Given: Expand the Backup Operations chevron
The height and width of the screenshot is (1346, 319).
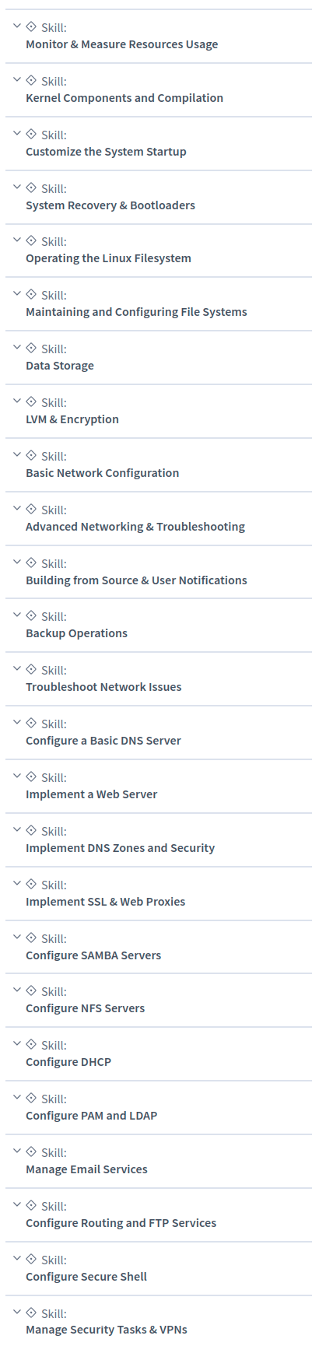Looking at the screenshot, I should (x=17, y=615).
